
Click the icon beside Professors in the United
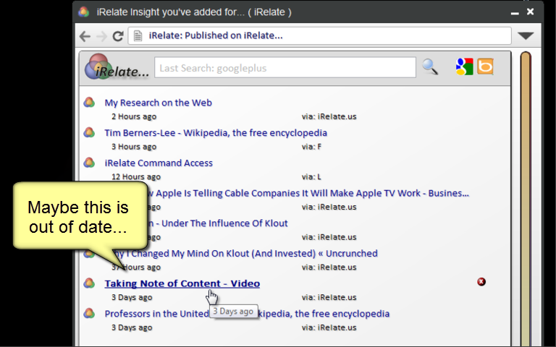pos(89,313)
